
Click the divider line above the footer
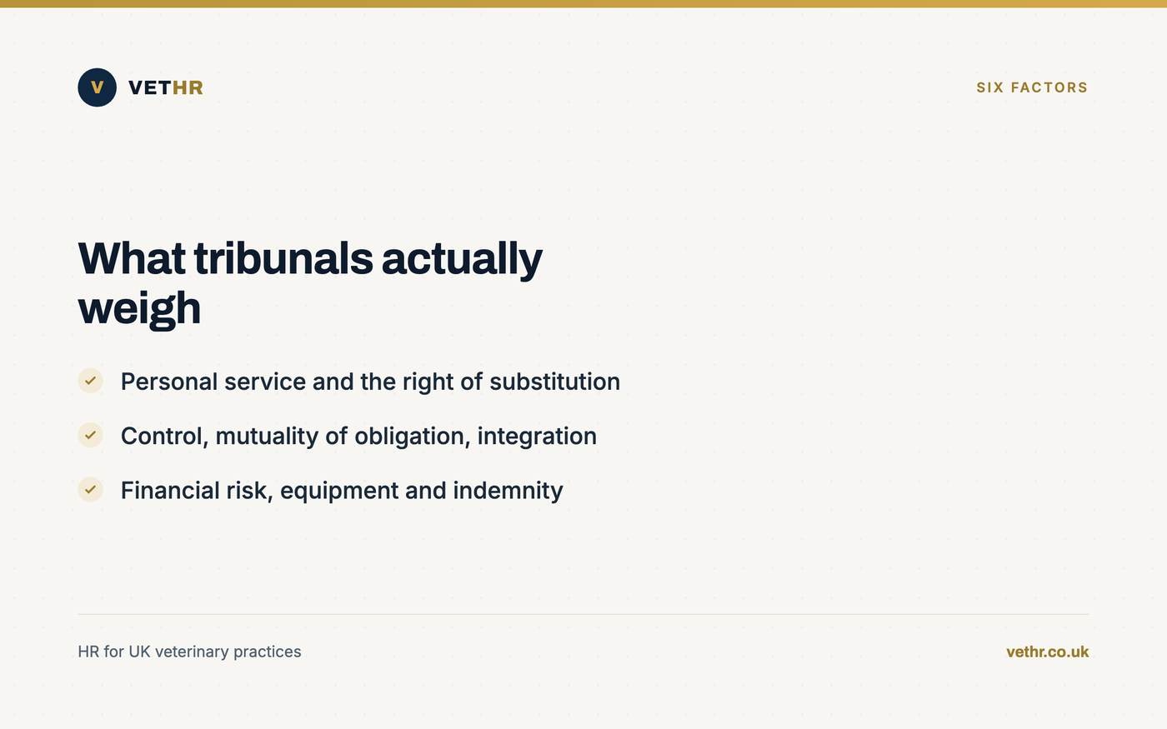[x=583, y=614]
